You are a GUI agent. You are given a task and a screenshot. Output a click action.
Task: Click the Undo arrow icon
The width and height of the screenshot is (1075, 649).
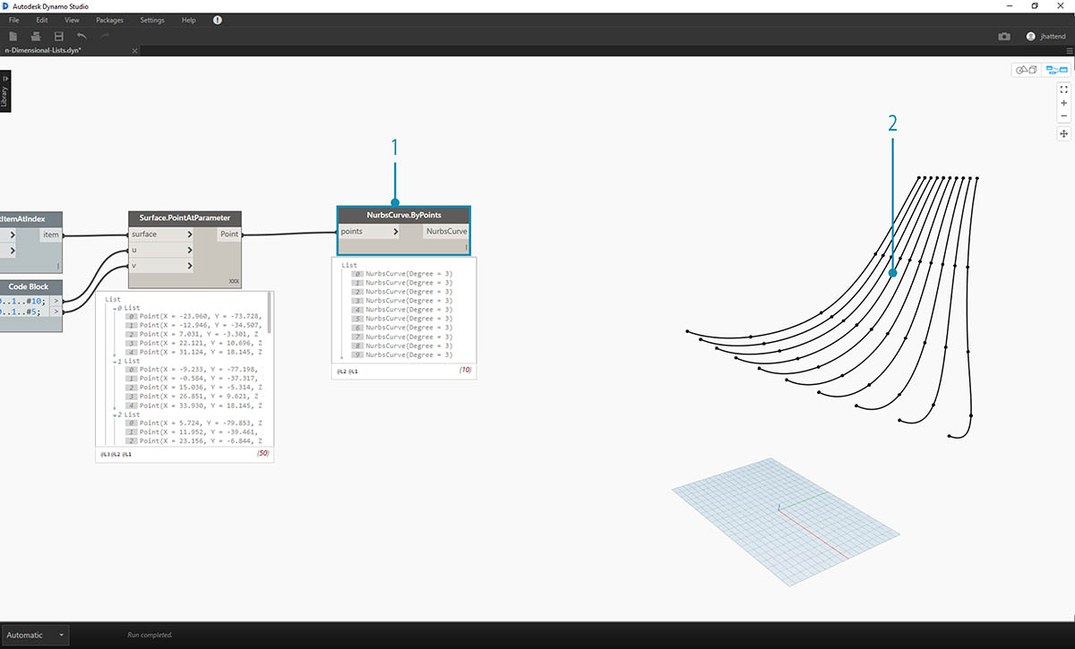(82, 36)
